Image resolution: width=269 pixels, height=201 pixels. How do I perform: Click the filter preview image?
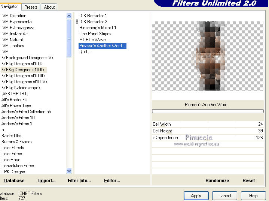point(208,56)
